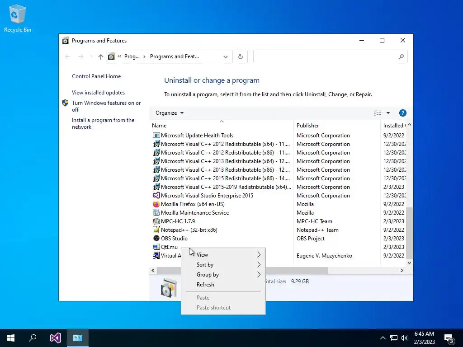The width and height of the screenshot is (463, 347).
Task: Open the Group by submenu
Action: [x=223, y=275]
